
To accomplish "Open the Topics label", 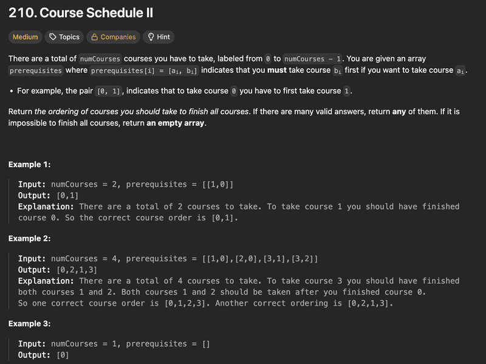I will coord(69,37).
